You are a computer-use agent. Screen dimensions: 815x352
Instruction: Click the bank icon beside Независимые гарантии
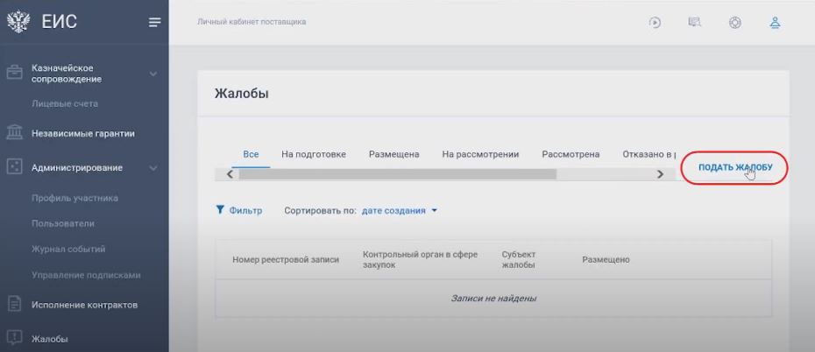(x=15, y=132)
